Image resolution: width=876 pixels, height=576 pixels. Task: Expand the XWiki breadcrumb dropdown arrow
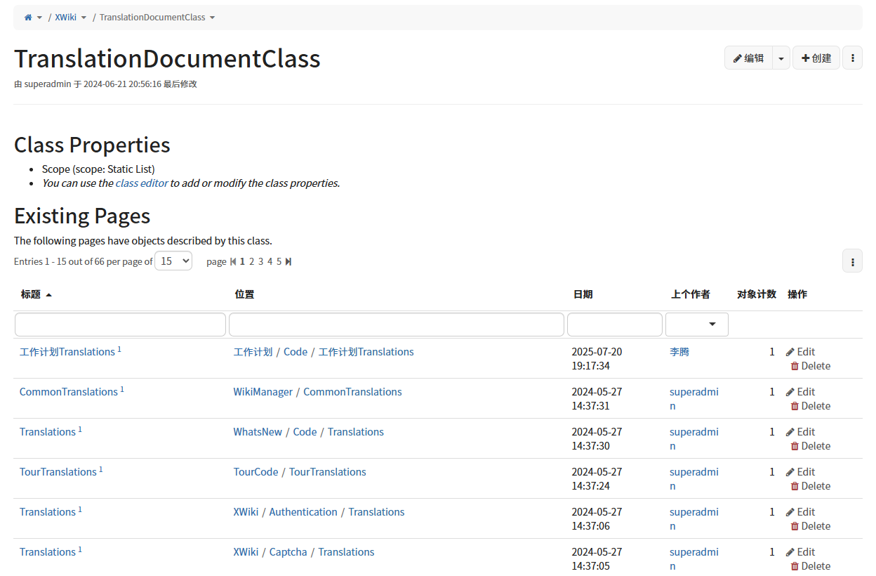click(x=84, y=18)
